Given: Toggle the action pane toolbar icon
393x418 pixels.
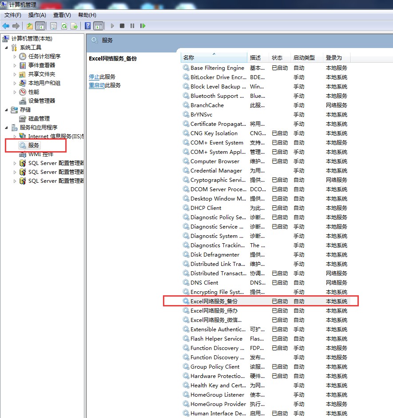Looking at the screenshot, I should (99, 26).
